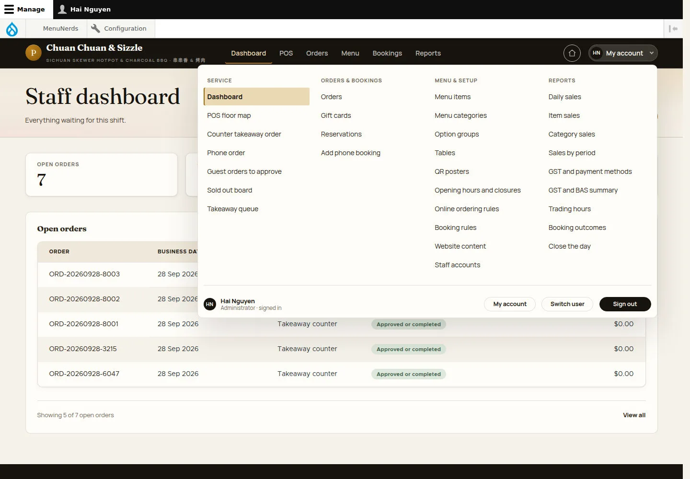Open Menu categories

(460, 115)
